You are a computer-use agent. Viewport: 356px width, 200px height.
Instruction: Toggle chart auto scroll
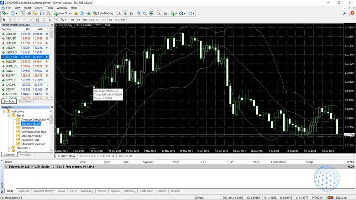point(159,13)
